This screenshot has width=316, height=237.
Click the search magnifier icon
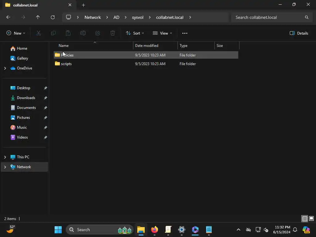click(306, 17)
